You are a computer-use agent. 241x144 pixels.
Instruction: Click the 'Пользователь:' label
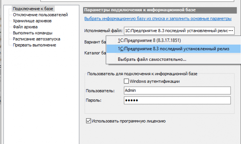(100, 91)
